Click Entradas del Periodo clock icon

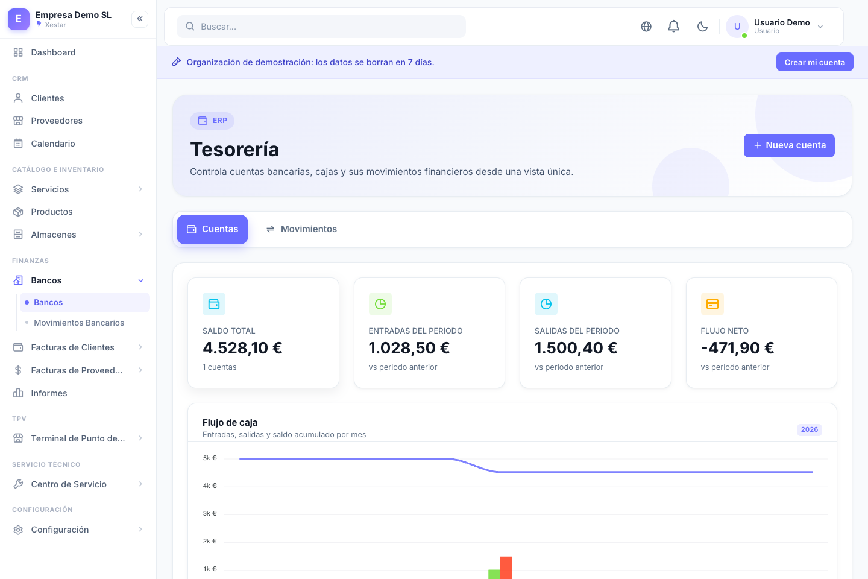click(x=380, y=304)
